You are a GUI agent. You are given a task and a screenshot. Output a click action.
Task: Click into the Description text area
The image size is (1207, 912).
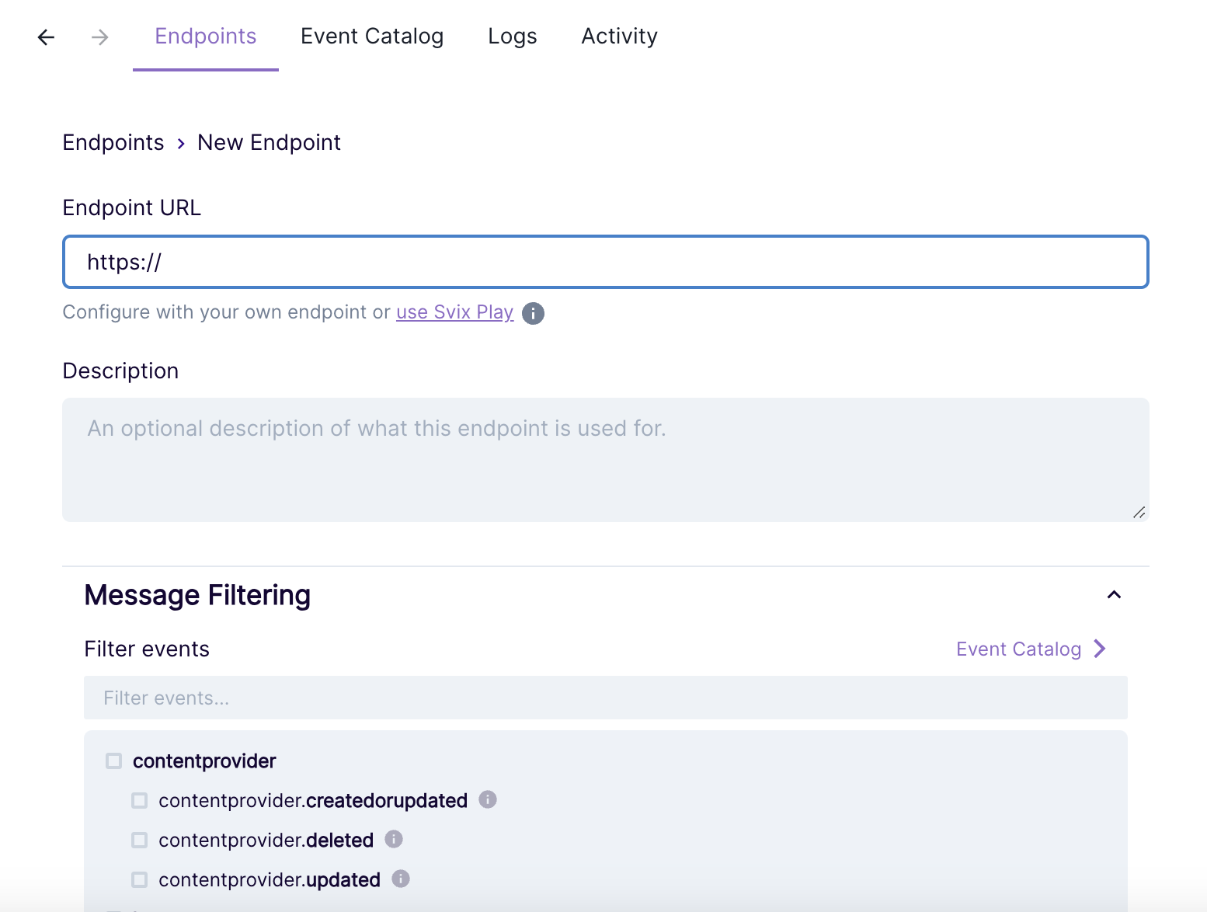[606, 460]
